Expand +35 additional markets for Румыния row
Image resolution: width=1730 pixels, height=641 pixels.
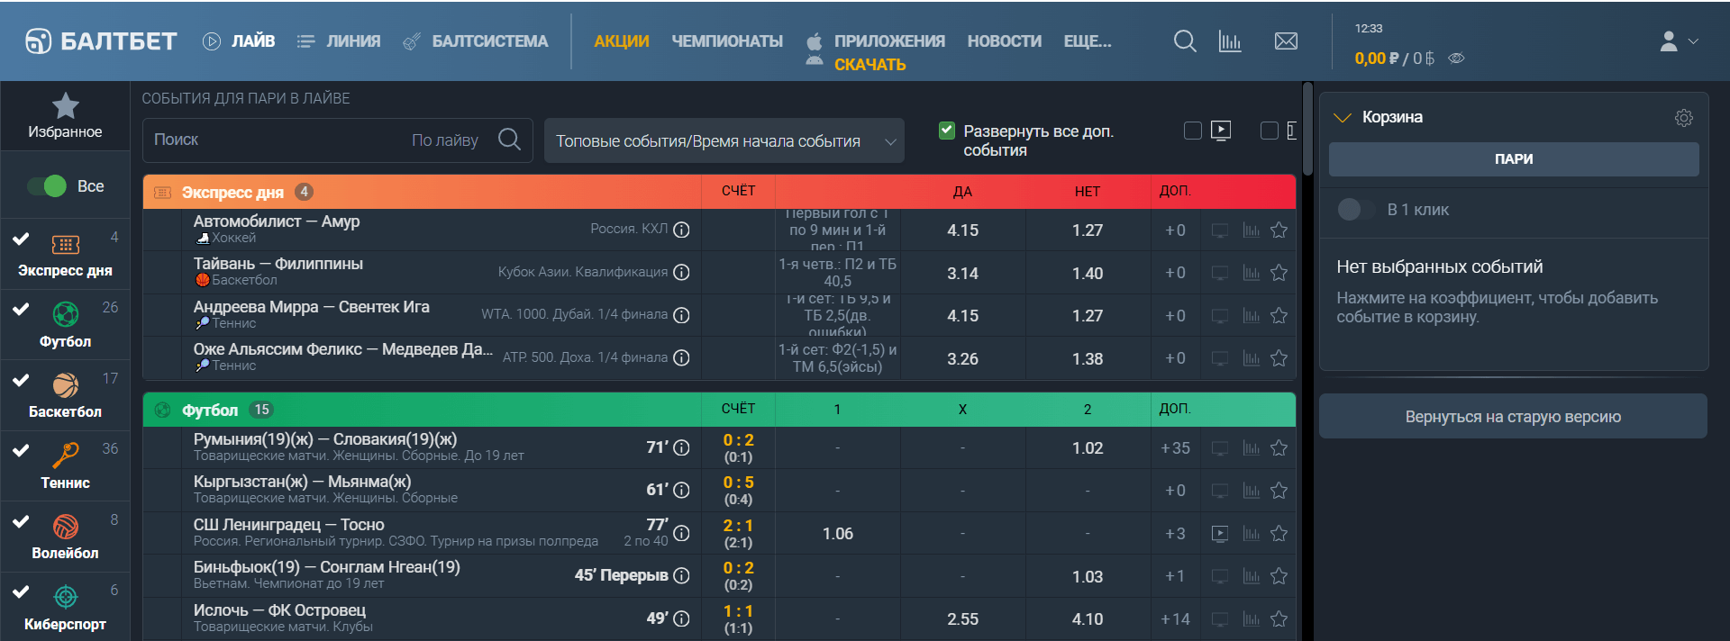(1175, 448)
